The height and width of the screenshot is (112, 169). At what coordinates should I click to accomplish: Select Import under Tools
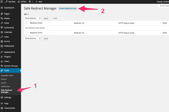(4, 79)
